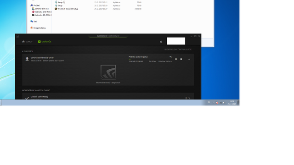Viewport: 294px width, 165px height.
Task: Open Lokálny disk (C:) in sidebar
Action: (40, 9)
